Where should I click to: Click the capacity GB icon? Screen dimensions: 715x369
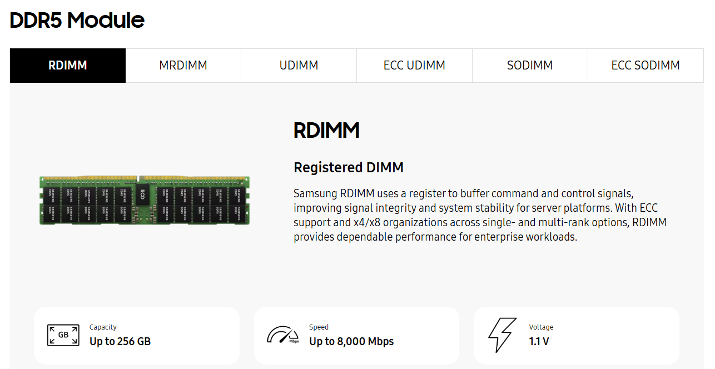click(x=63, y=335)
